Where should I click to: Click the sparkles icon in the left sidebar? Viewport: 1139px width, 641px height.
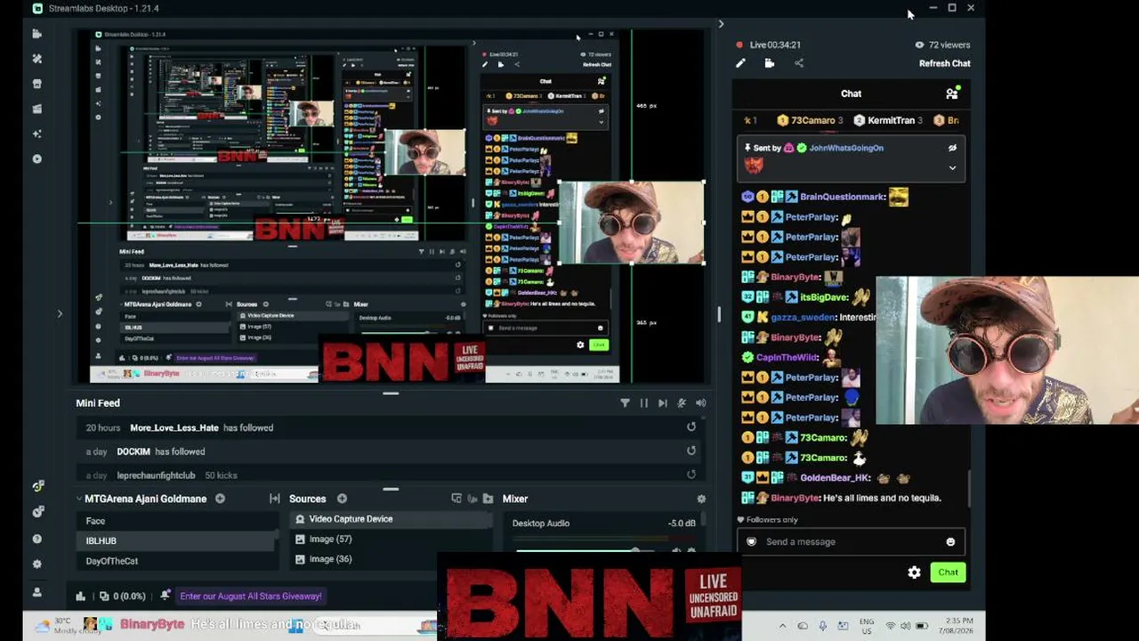(x=36, y=134)
